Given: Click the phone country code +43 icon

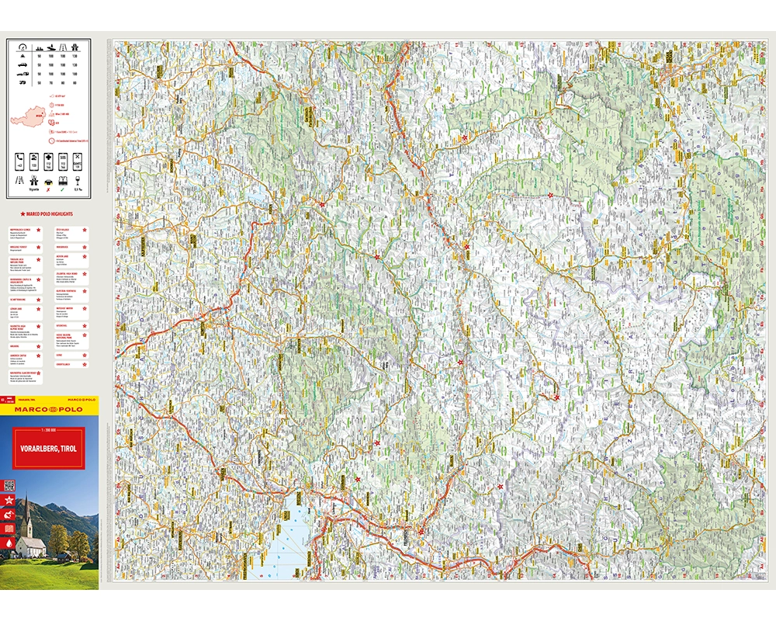Looking at the screenshot, I should (x=19, y=161).
